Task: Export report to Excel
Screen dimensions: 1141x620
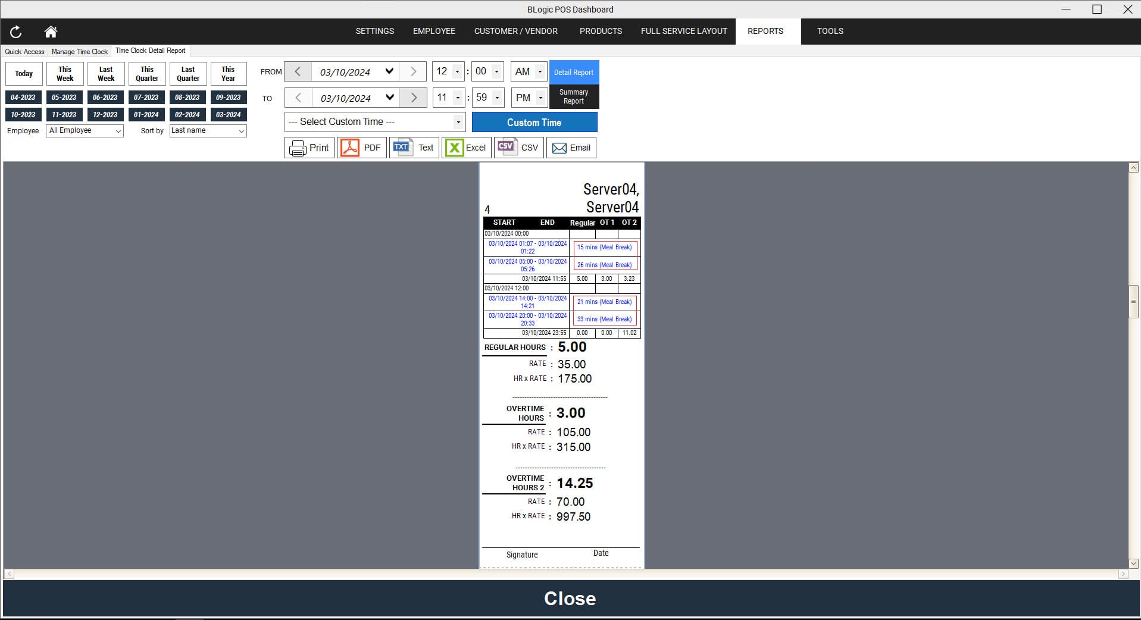Action: [466, 148]
